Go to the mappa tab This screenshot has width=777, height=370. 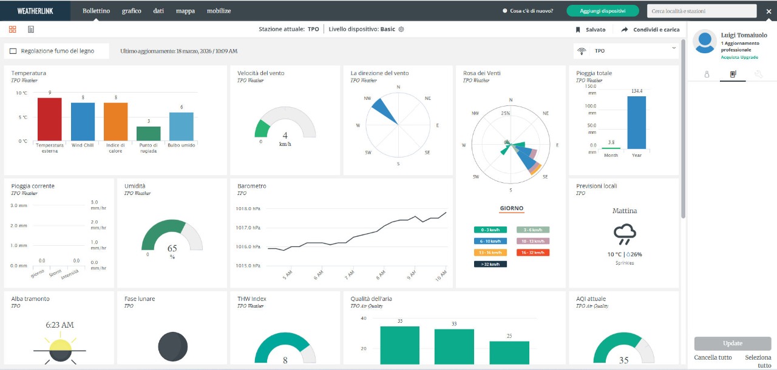pos(185,11)
